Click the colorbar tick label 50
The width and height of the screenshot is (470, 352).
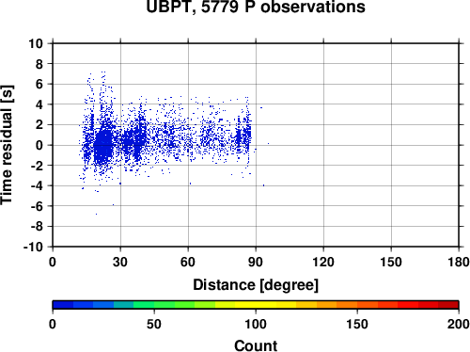pos(154,324)
